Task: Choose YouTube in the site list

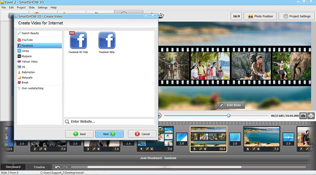Action: pyautogui.click(x=39, y=40)
